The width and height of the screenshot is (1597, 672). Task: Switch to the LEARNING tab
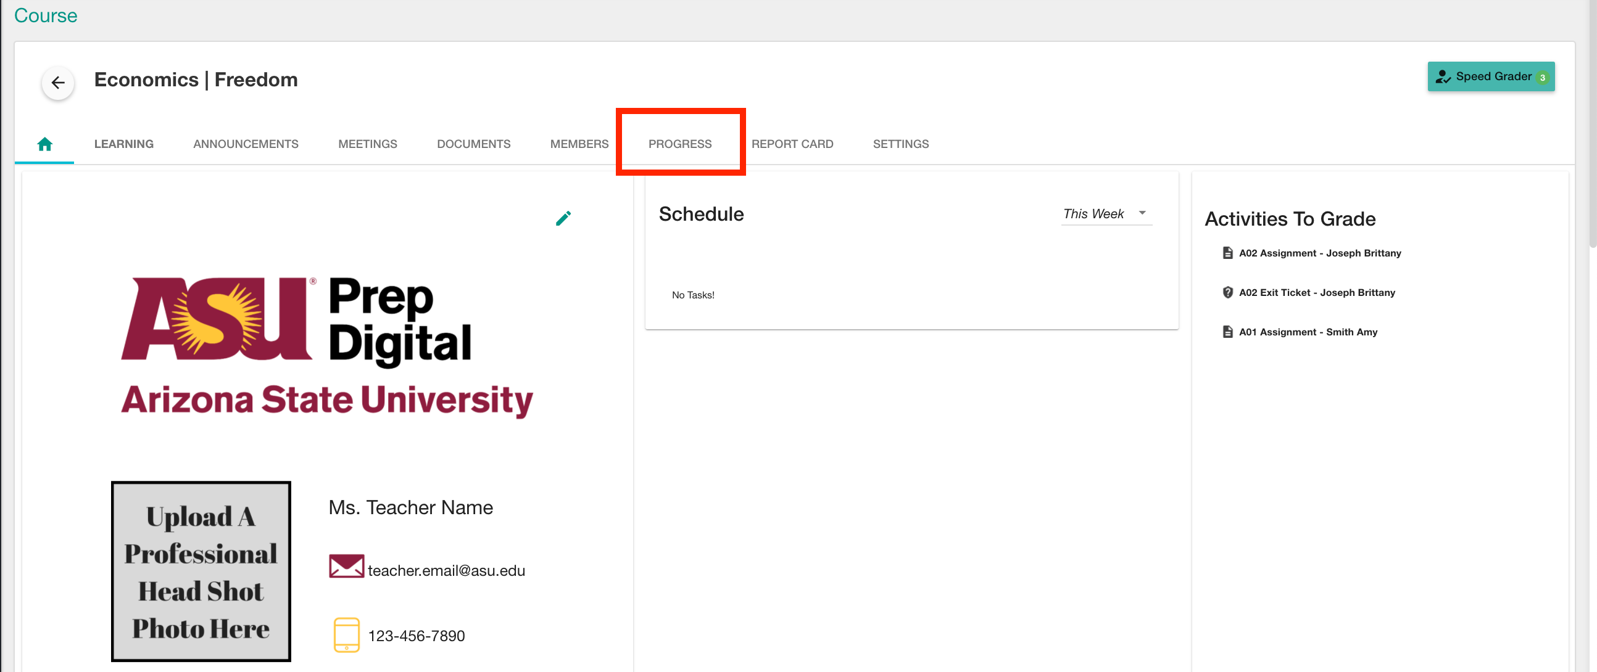(x=124, y=144)
